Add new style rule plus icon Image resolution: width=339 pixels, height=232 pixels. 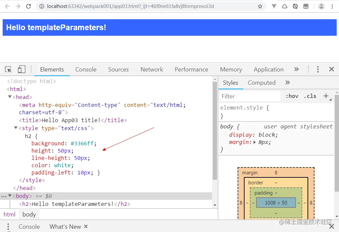pos(326,96)
